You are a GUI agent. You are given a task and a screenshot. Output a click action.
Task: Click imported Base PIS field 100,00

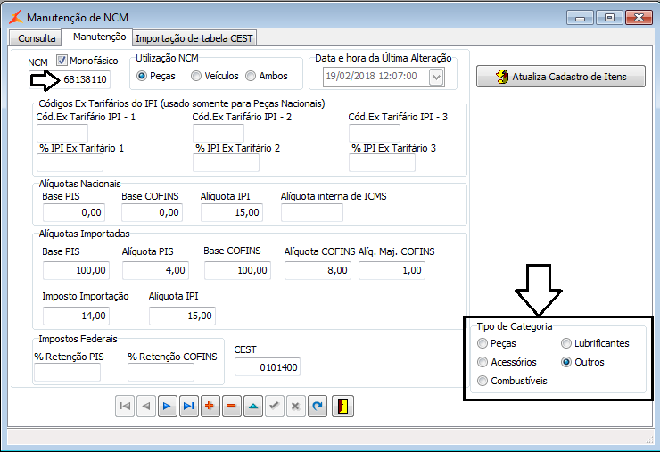(76, 270)
